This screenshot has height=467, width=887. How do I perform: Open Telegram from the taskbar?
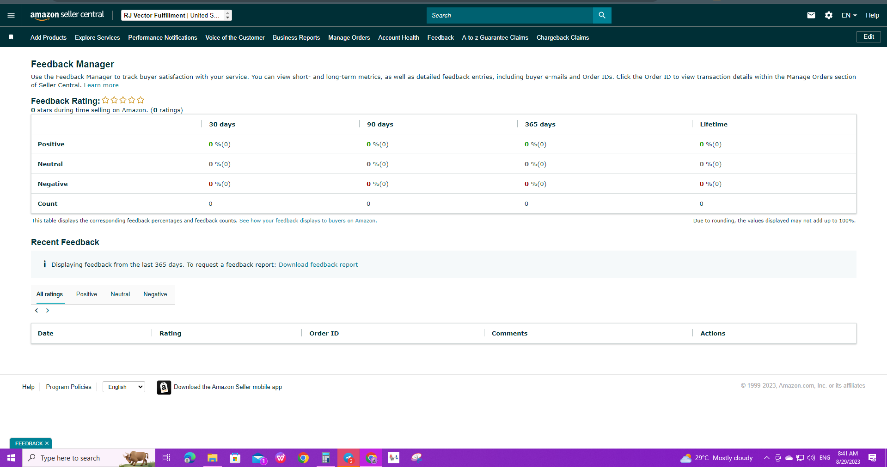(348, 458)
